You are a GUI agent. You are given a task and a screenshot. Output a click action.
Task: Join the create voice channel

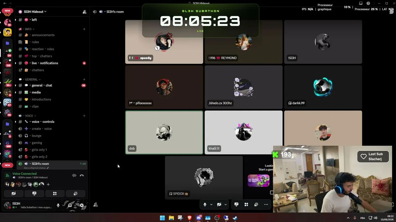[52, 129]
